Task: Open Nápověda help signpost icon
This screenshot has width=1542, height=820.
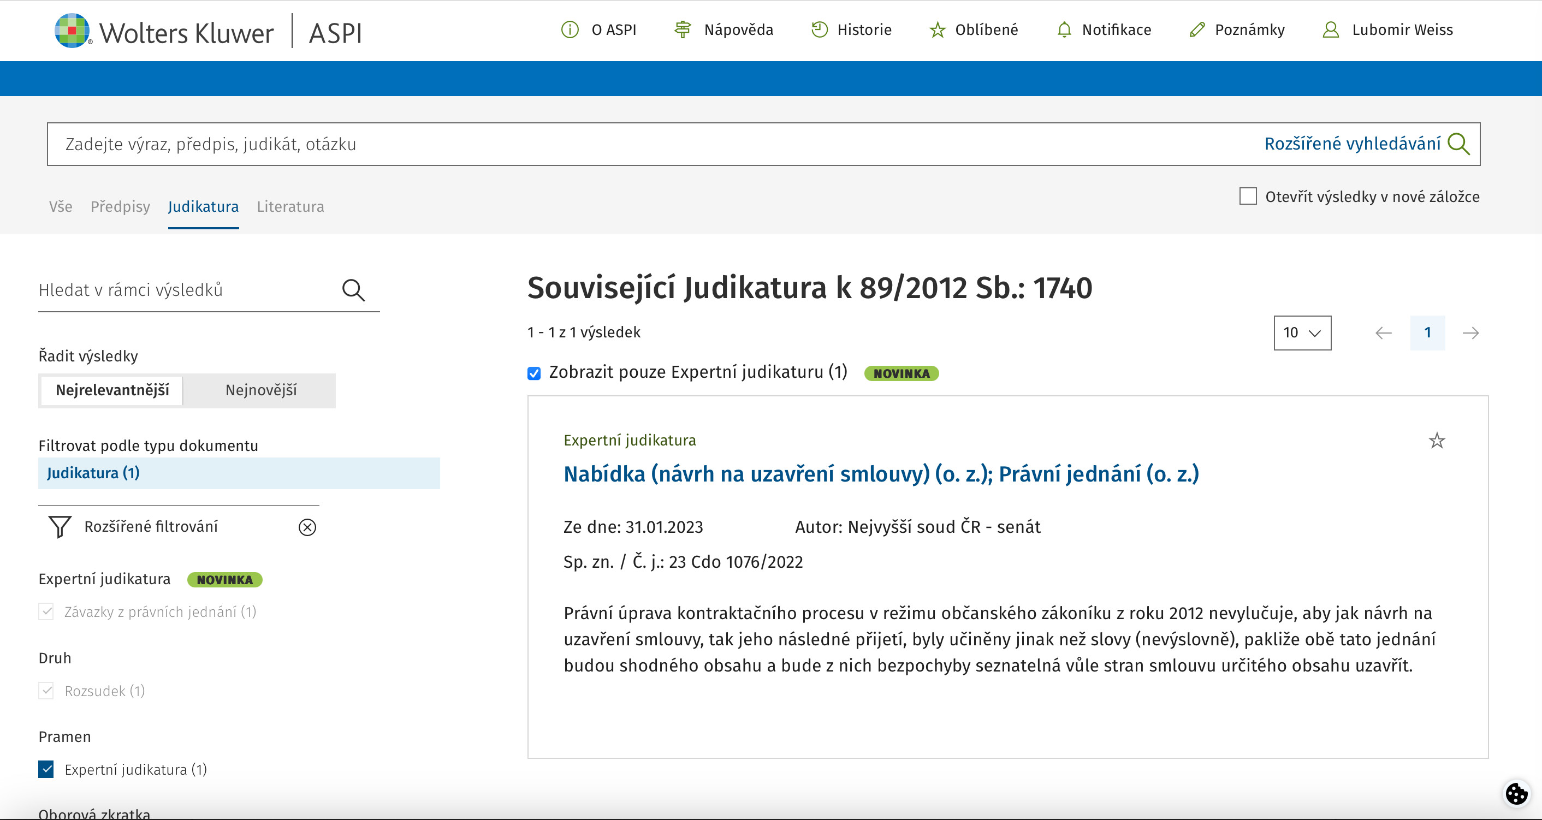Action: pos(683,29)
